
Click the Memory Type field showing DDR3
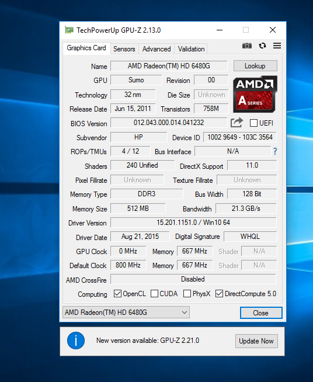(147, 194)
